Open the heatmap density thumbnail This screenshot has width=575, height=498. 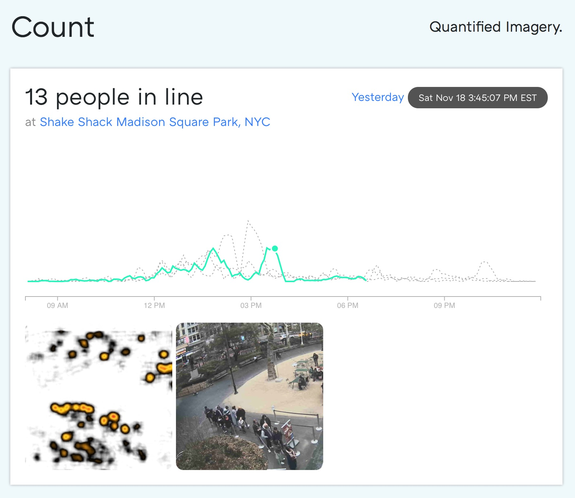[x=99, y=396]
